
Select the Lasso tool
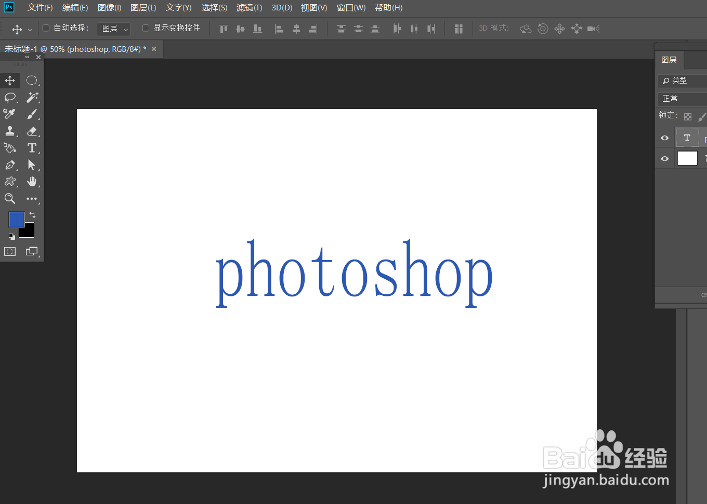point(10,97)
